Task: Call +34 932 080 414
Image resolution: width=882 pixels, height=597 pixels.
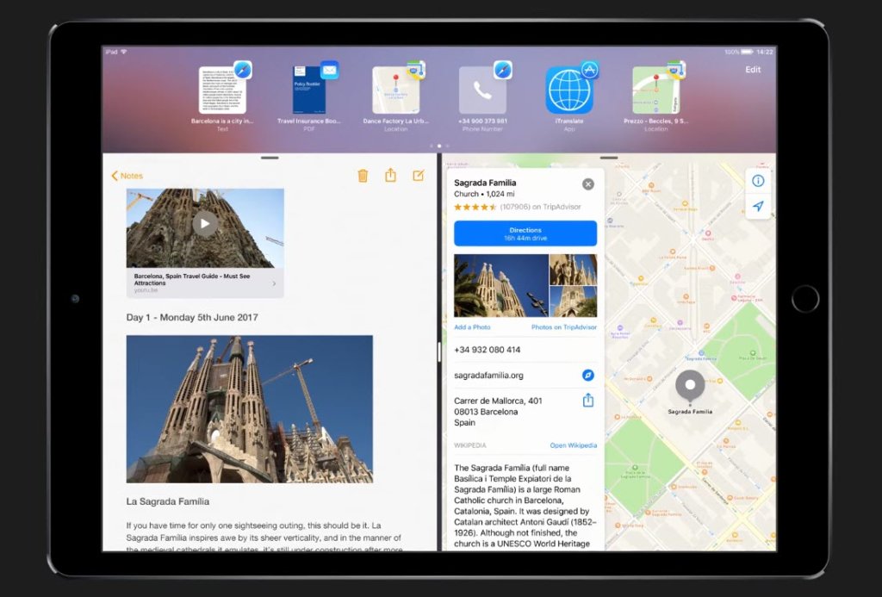Action: (x=488, y=350)
